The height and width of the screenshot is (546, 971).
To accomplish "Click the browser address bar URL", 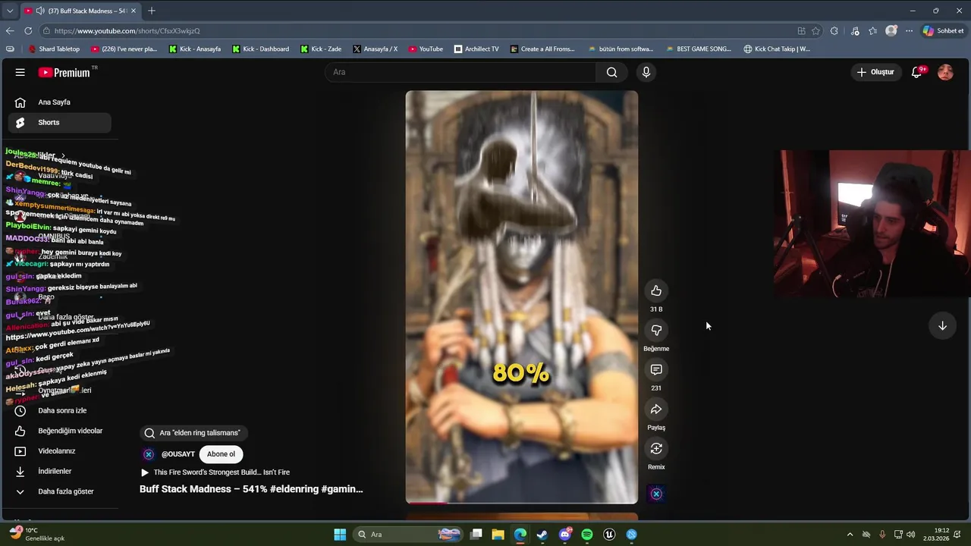I will (127, 31).
